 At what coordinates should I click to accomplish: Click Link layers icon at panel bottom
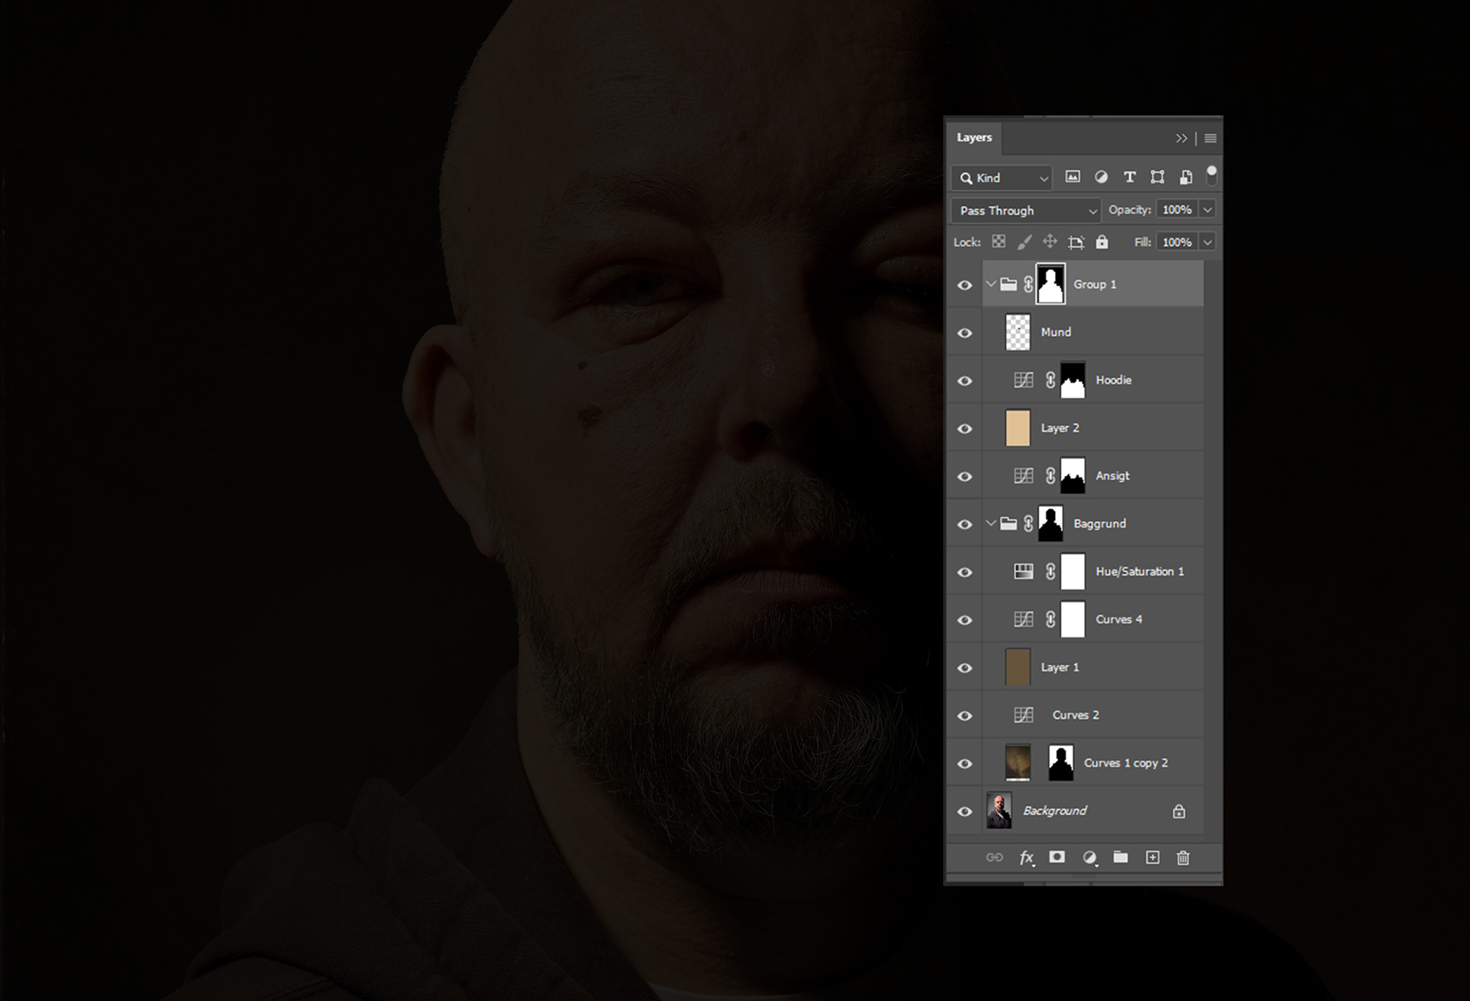[995, 857]
